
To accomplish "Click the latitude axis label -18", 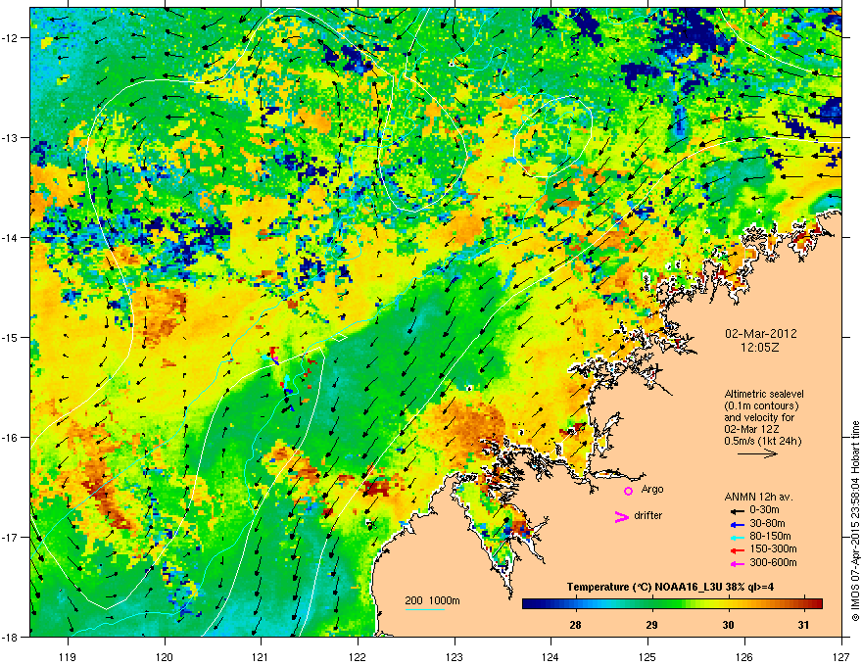I will pos(11,637).
